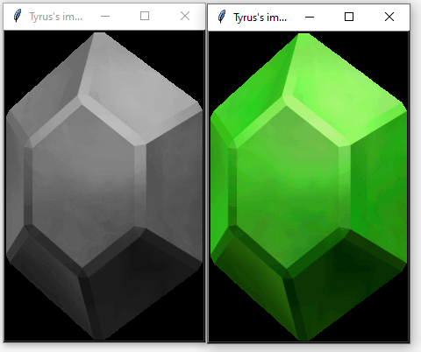Minimize the grayscale gem window
This screenshot has width=421, height=352.
coord(105,16)
